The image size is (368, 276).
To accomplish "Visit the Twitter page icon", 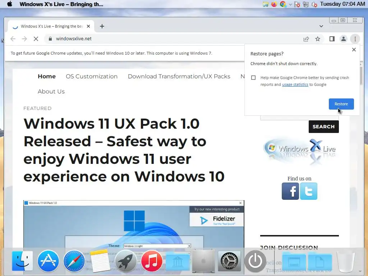I will click(309, 191).
